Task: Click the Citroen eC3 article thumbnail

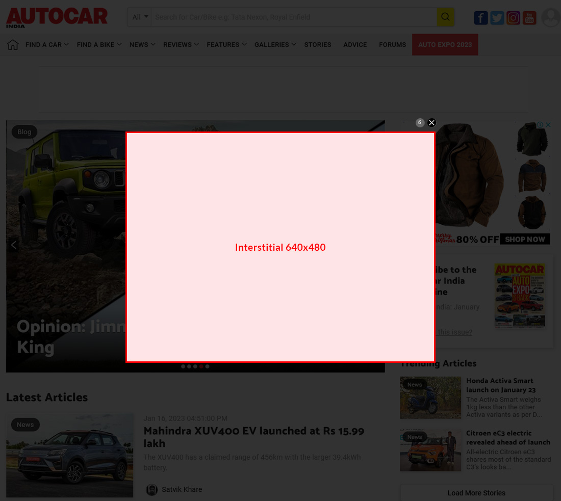Action: 430,450
